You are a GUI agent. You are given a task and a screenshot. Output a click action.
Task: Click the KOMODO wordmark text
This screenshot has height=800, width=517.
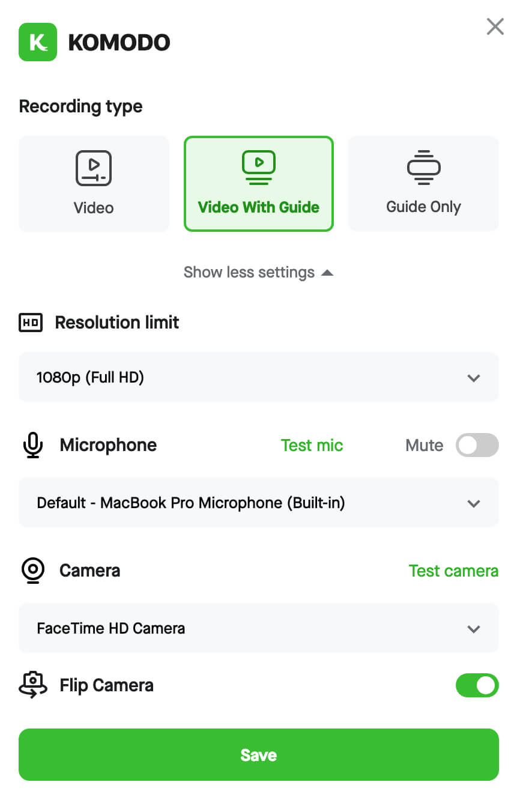[119, 43]
